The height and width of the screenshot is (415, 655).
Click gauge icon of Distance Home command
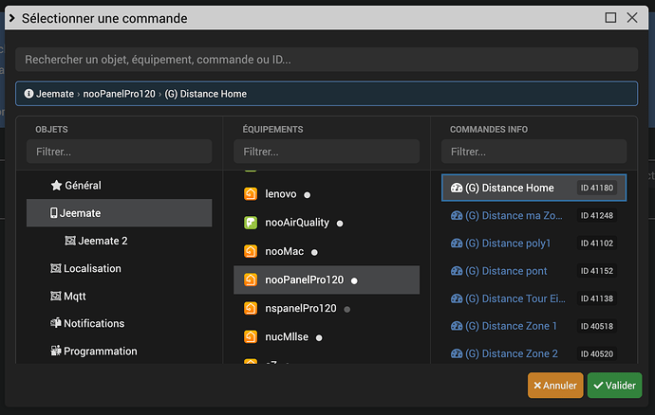pos(457,188)
